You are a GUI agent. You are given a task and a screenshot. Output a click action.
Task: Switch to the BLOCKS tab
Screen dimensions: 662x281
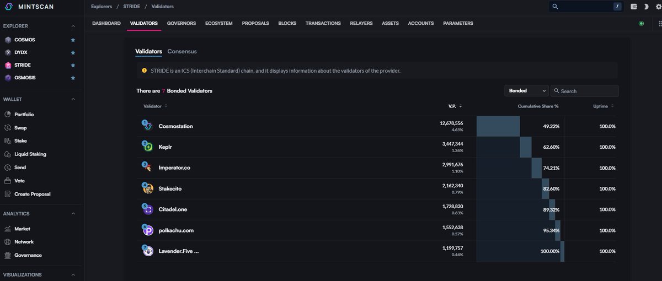[287, 24]
